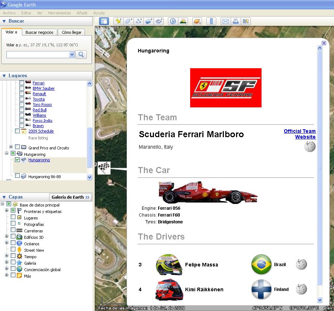Open the ruler measuring tool
This screenshot has height=311, width=334.
(x=211, y=21)
